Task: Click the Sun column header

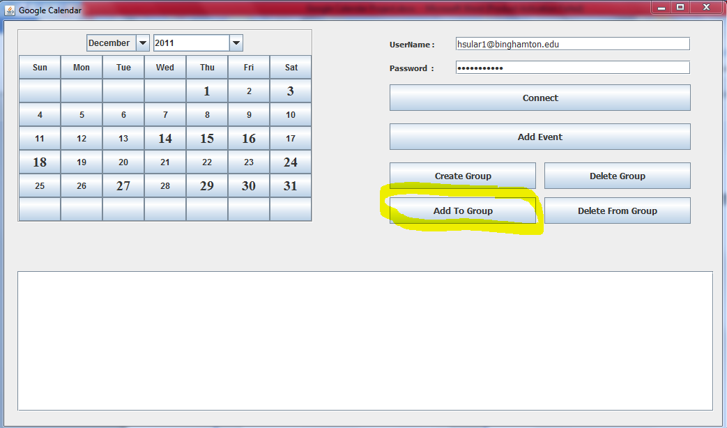Action: pyautogui.click(x=40, y=68)
